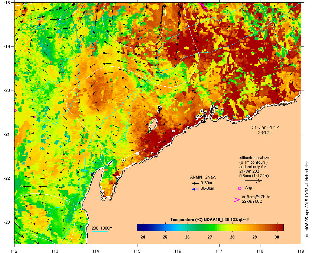This screenshot has width=312, height=253.
Task: Click the '0-30m' legend label
Action: click(206, 183)
